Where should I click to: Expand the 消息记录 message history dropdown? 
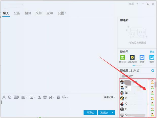[x=109, y=97]
